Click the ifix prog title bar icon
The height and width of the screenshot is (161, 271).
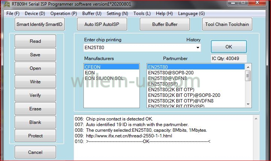[7, 4]
